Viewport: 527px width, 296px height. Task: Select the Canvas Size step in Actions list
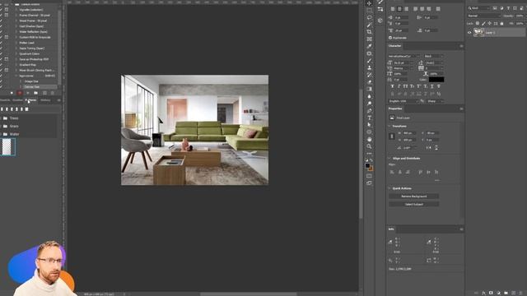(x=32, y=87)
